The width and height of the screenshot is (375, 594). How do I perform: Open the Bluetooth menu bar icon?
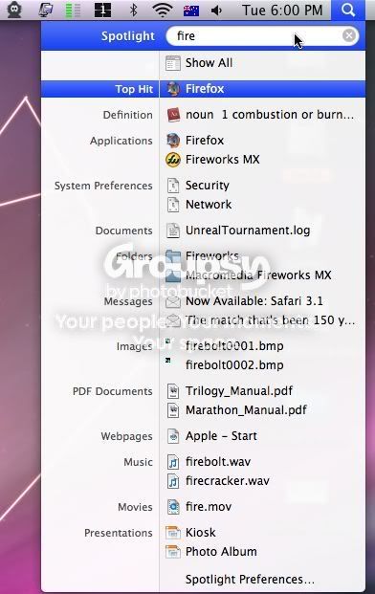pos(133,10)
